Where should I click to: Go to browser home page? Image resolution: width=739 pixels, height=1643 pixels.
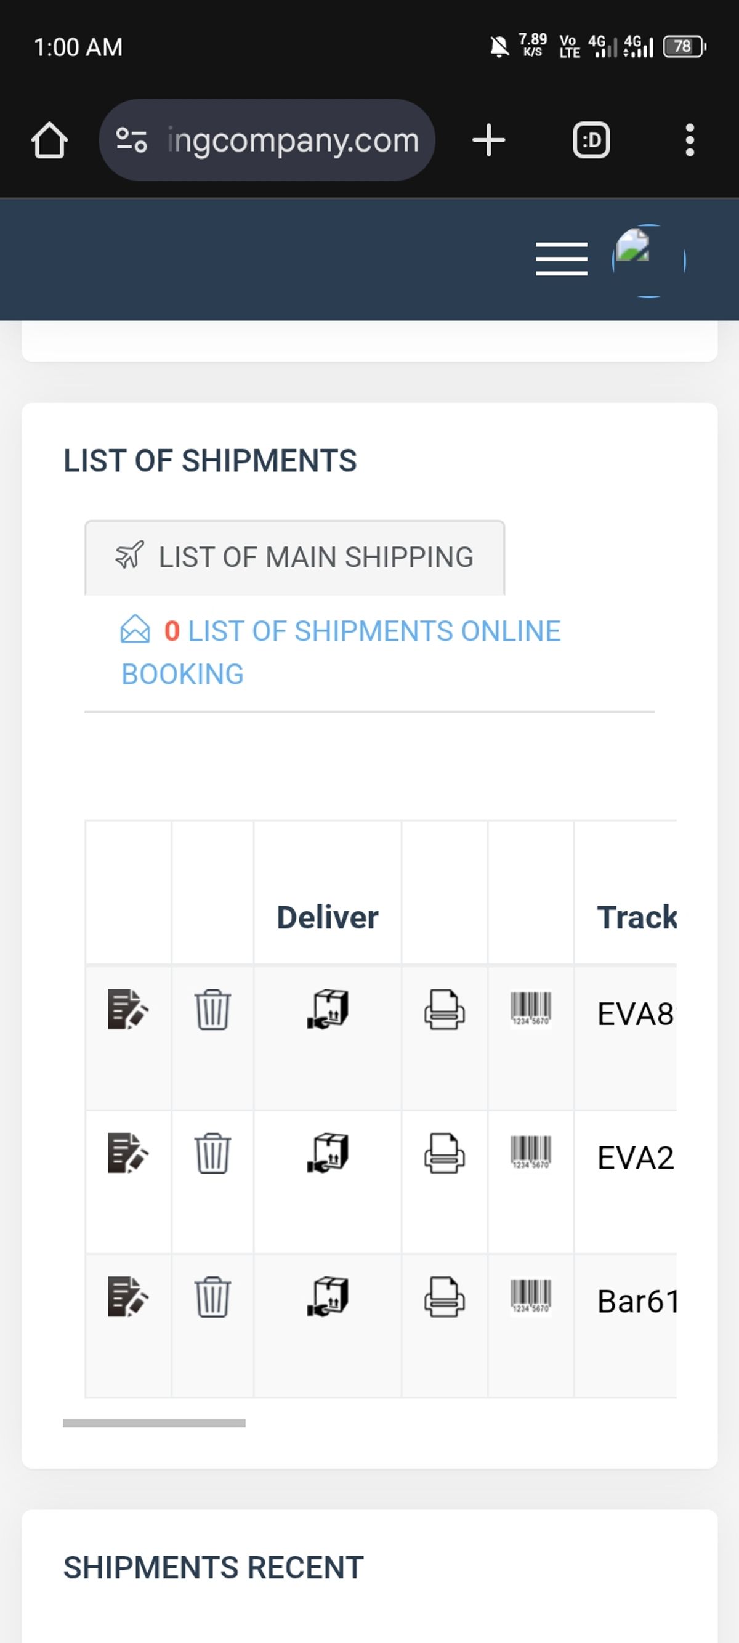[x=49, y=140]
